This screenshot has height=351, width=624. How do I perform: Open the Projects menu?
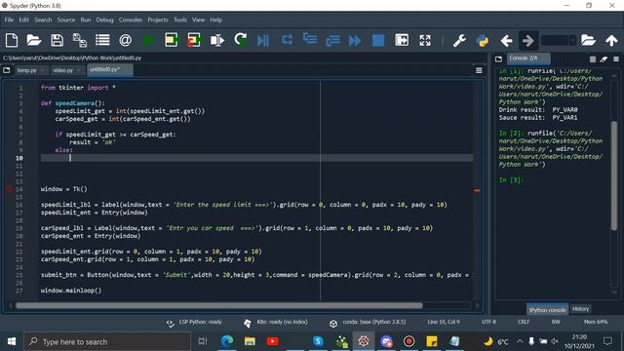[158, 19]
